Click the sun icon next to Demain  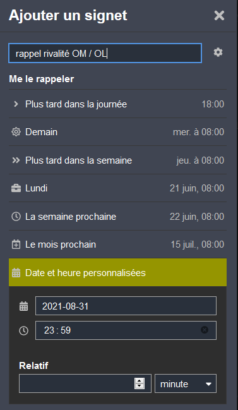tap(16, 132)
